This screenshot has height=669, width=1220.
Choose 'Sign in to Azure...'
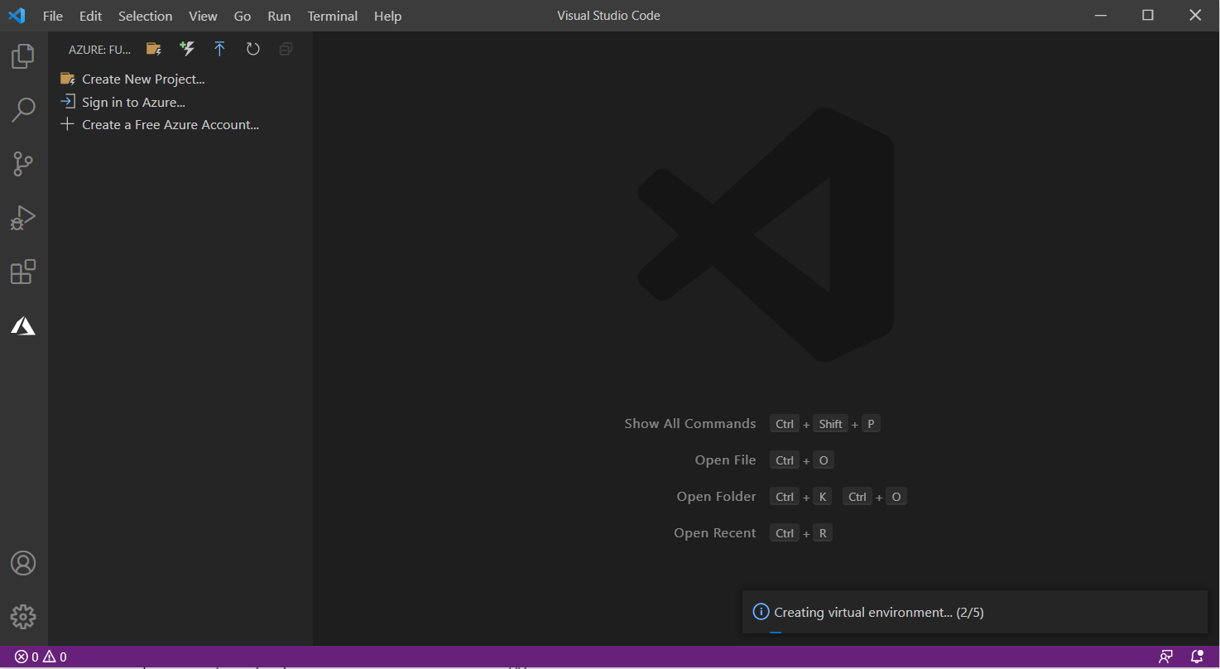tap(180, 102)
